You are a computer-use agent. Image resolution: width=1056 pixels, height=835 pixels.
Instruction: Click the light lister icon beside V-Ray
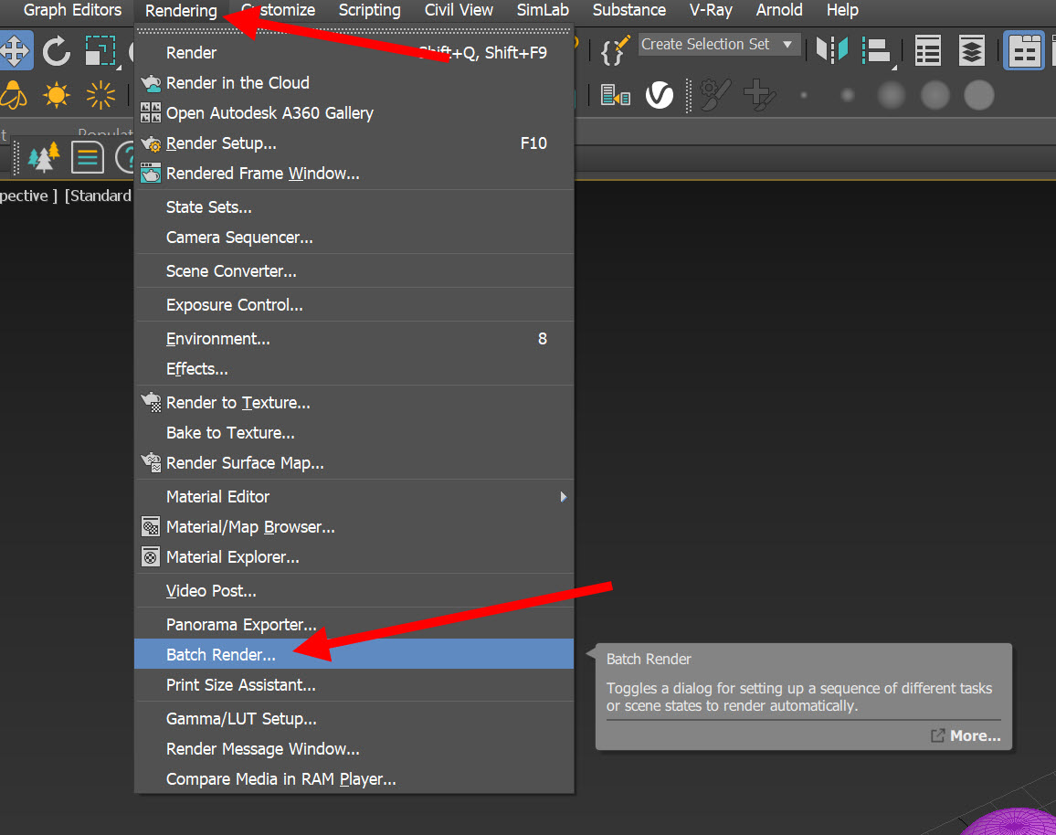(616, 95)
